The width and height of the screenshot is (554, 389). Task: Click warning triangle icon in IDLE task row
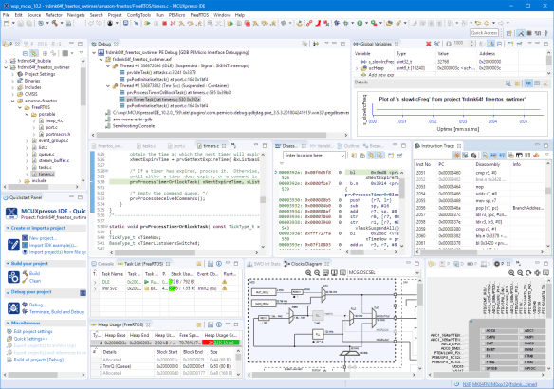(225, 282)
